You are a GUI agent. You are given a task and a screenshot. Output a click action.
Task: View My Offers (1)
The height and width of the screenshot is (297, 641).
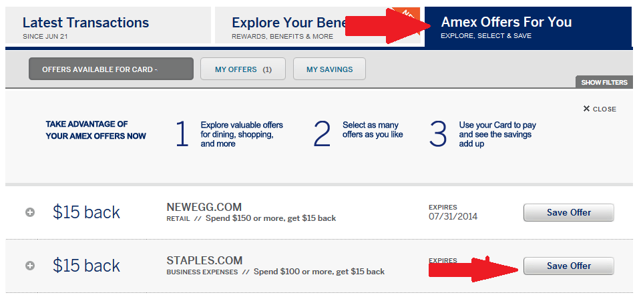243,69
